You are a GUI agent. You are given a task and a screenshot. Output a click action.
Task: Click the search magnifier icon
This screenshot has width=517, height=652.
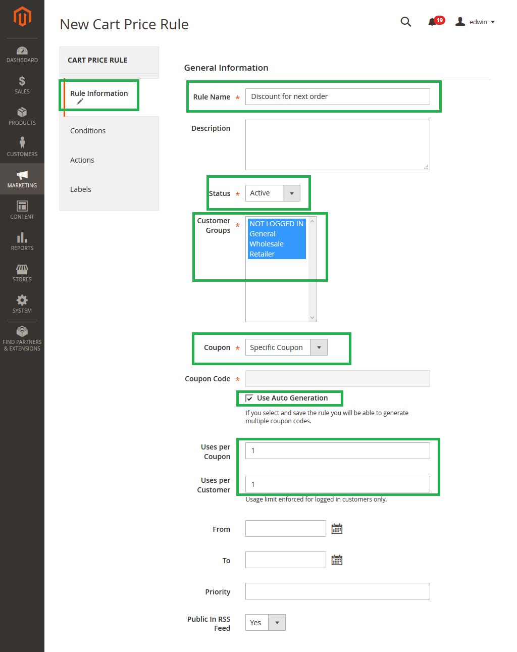405,22
